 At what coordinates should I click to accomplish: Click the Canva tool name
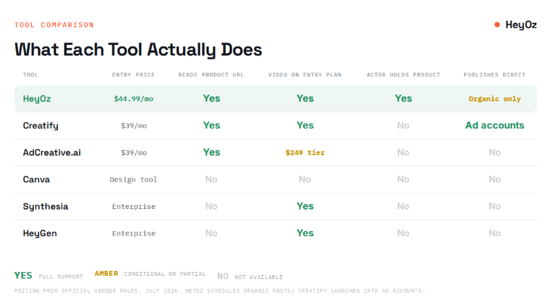36,179
